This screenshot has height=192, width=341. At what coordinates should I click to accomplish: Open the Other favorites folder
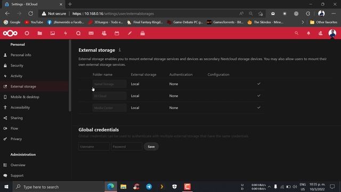(x=323, y=22)
